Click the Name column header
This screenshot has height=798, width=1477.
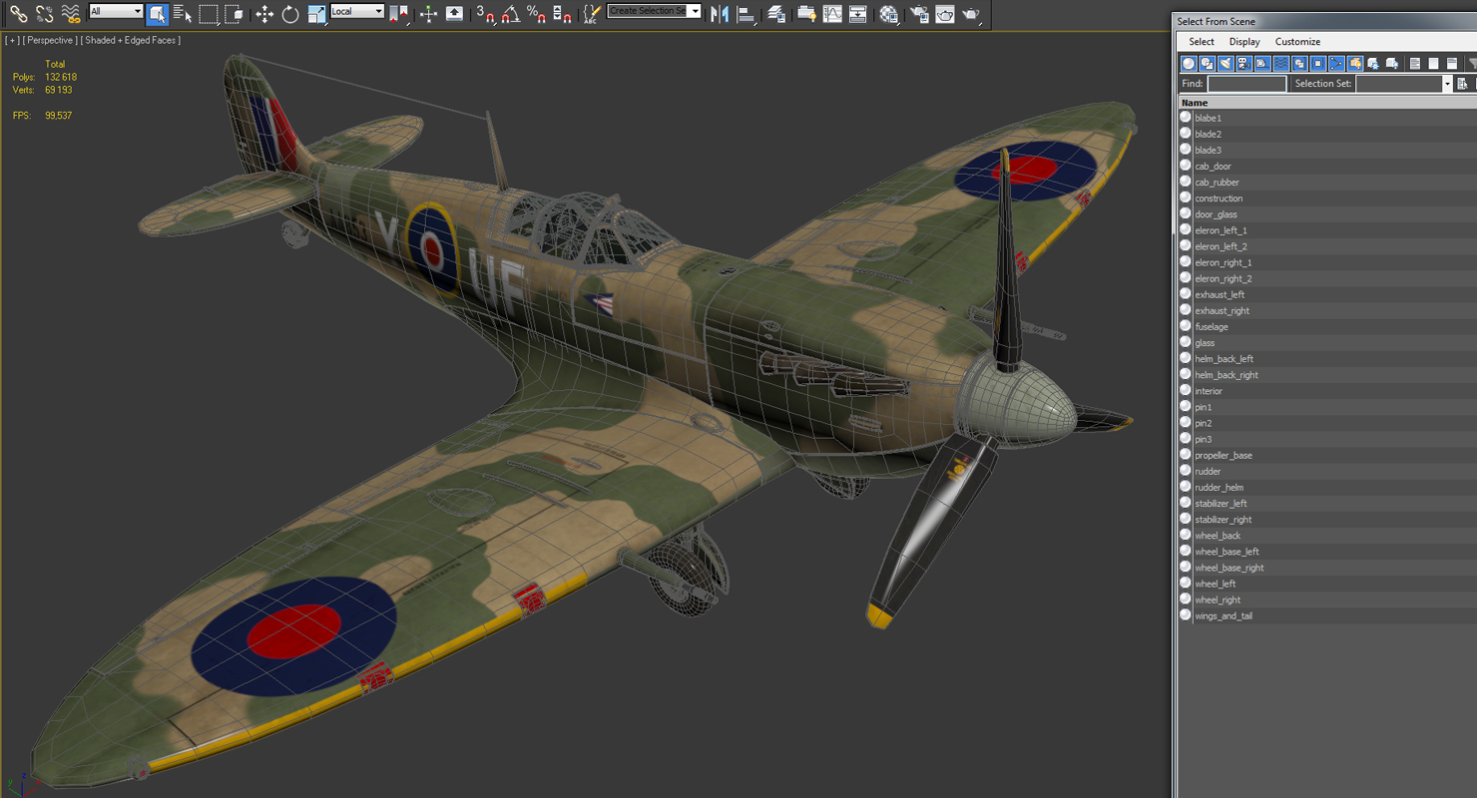1327,103
